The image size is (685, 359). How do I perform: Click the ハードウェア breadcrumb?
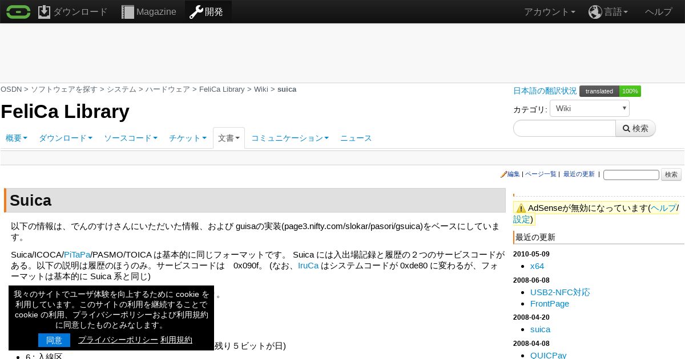168,89
